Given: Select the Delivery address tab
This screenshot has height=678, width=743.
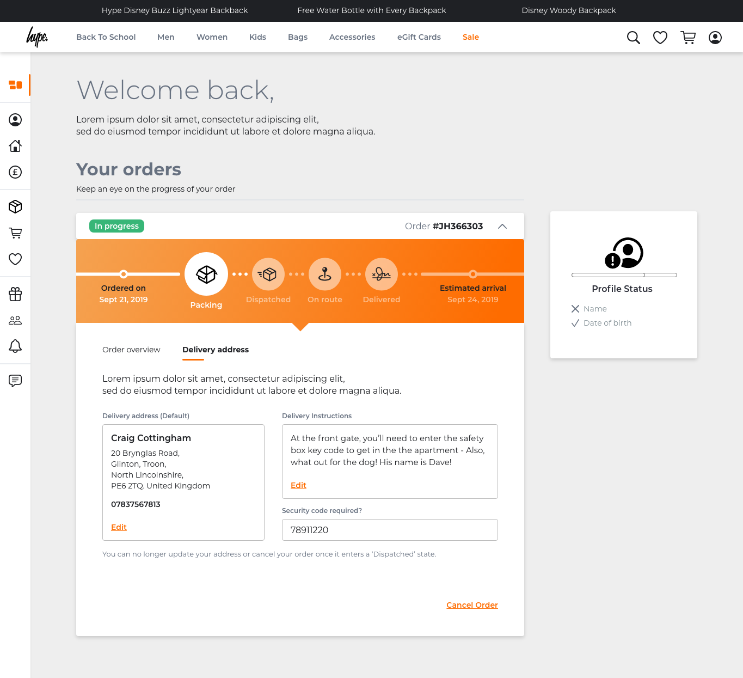Looking at the screenshot, I should (x=216, y=350).
